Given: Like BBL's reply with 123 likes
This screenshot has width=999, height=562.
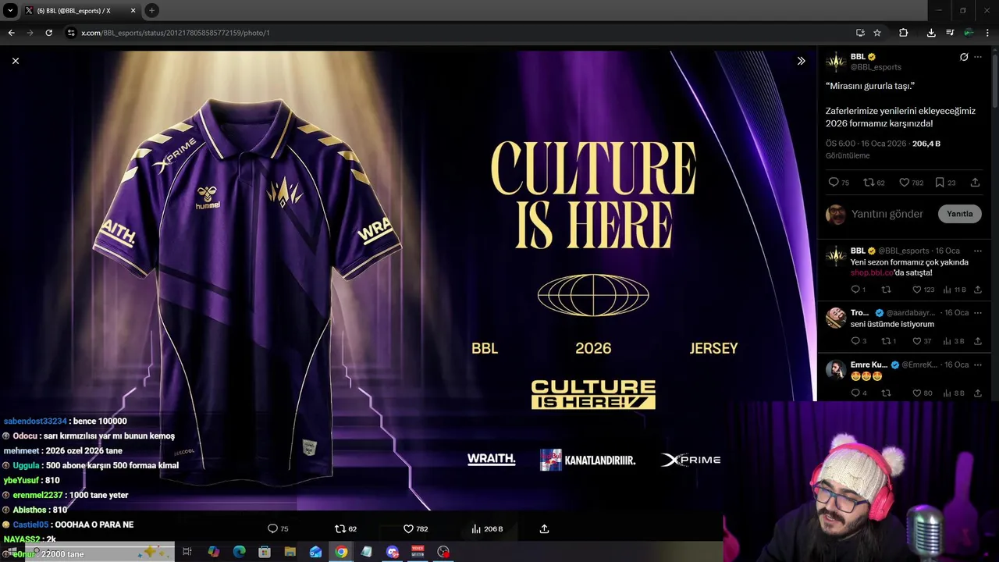Looking at the screenshot, I should (x=923, y=290).
